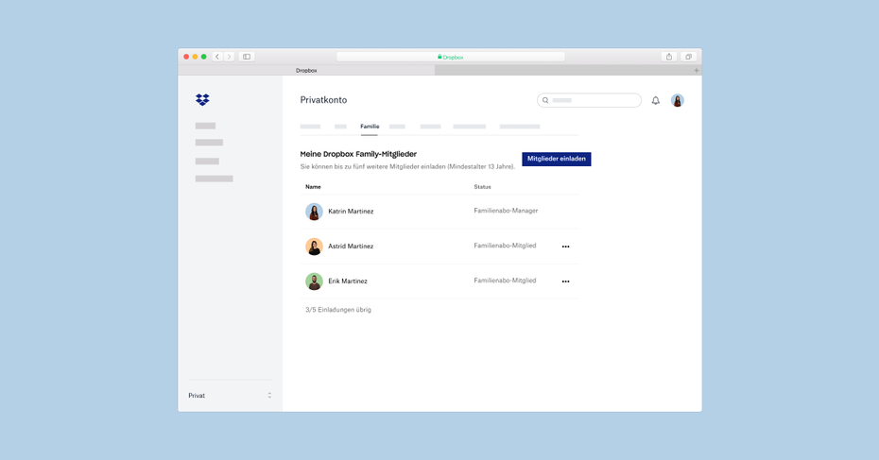Open a new tab with plus button

pos(697,71)
